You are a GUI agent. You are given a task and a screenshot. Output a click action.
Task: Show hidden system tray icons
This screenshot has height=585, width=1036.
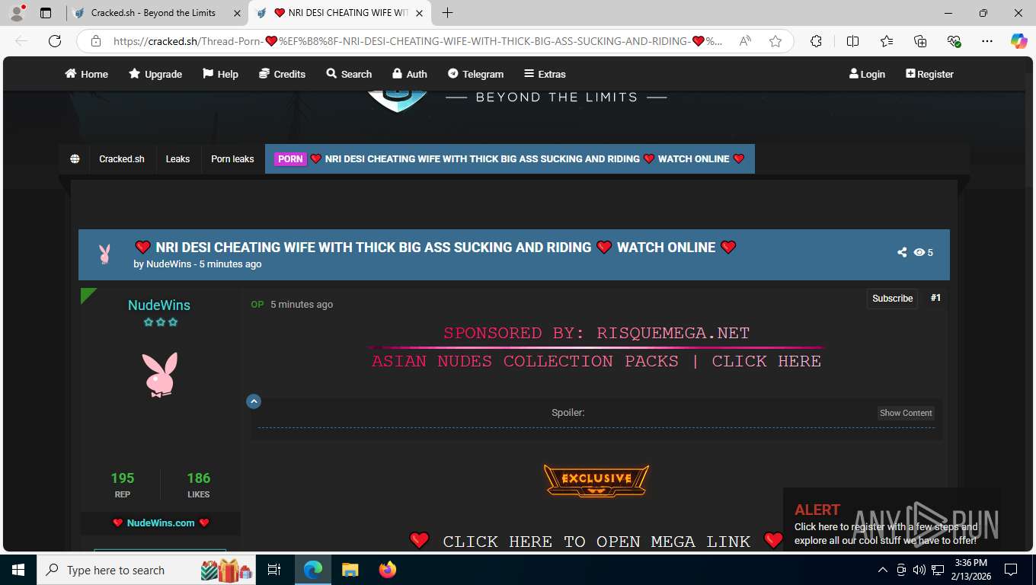[x=883, y=570]
